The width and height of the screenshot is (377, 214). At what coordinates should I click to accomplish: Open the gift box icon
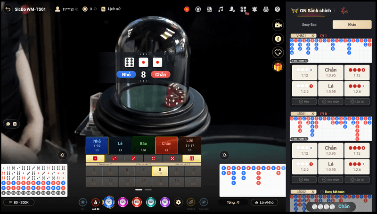coord(278,66)
